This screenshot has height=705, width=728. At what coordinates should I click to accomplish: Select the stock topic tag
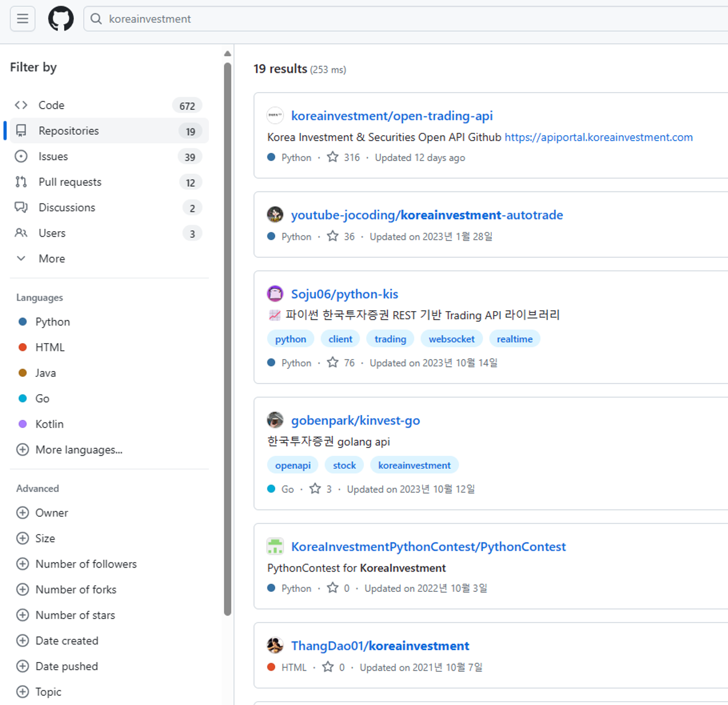coord(344,465)
